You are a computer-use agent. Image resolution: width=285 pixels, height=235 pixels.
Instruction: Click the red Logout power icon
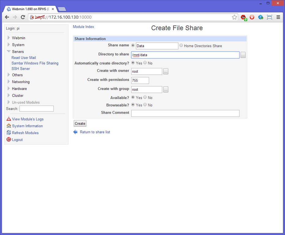9,140
